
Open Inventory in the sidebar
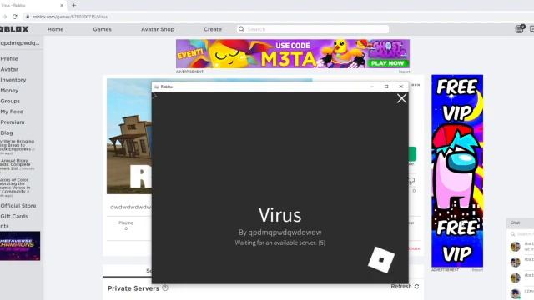(13, 80)
